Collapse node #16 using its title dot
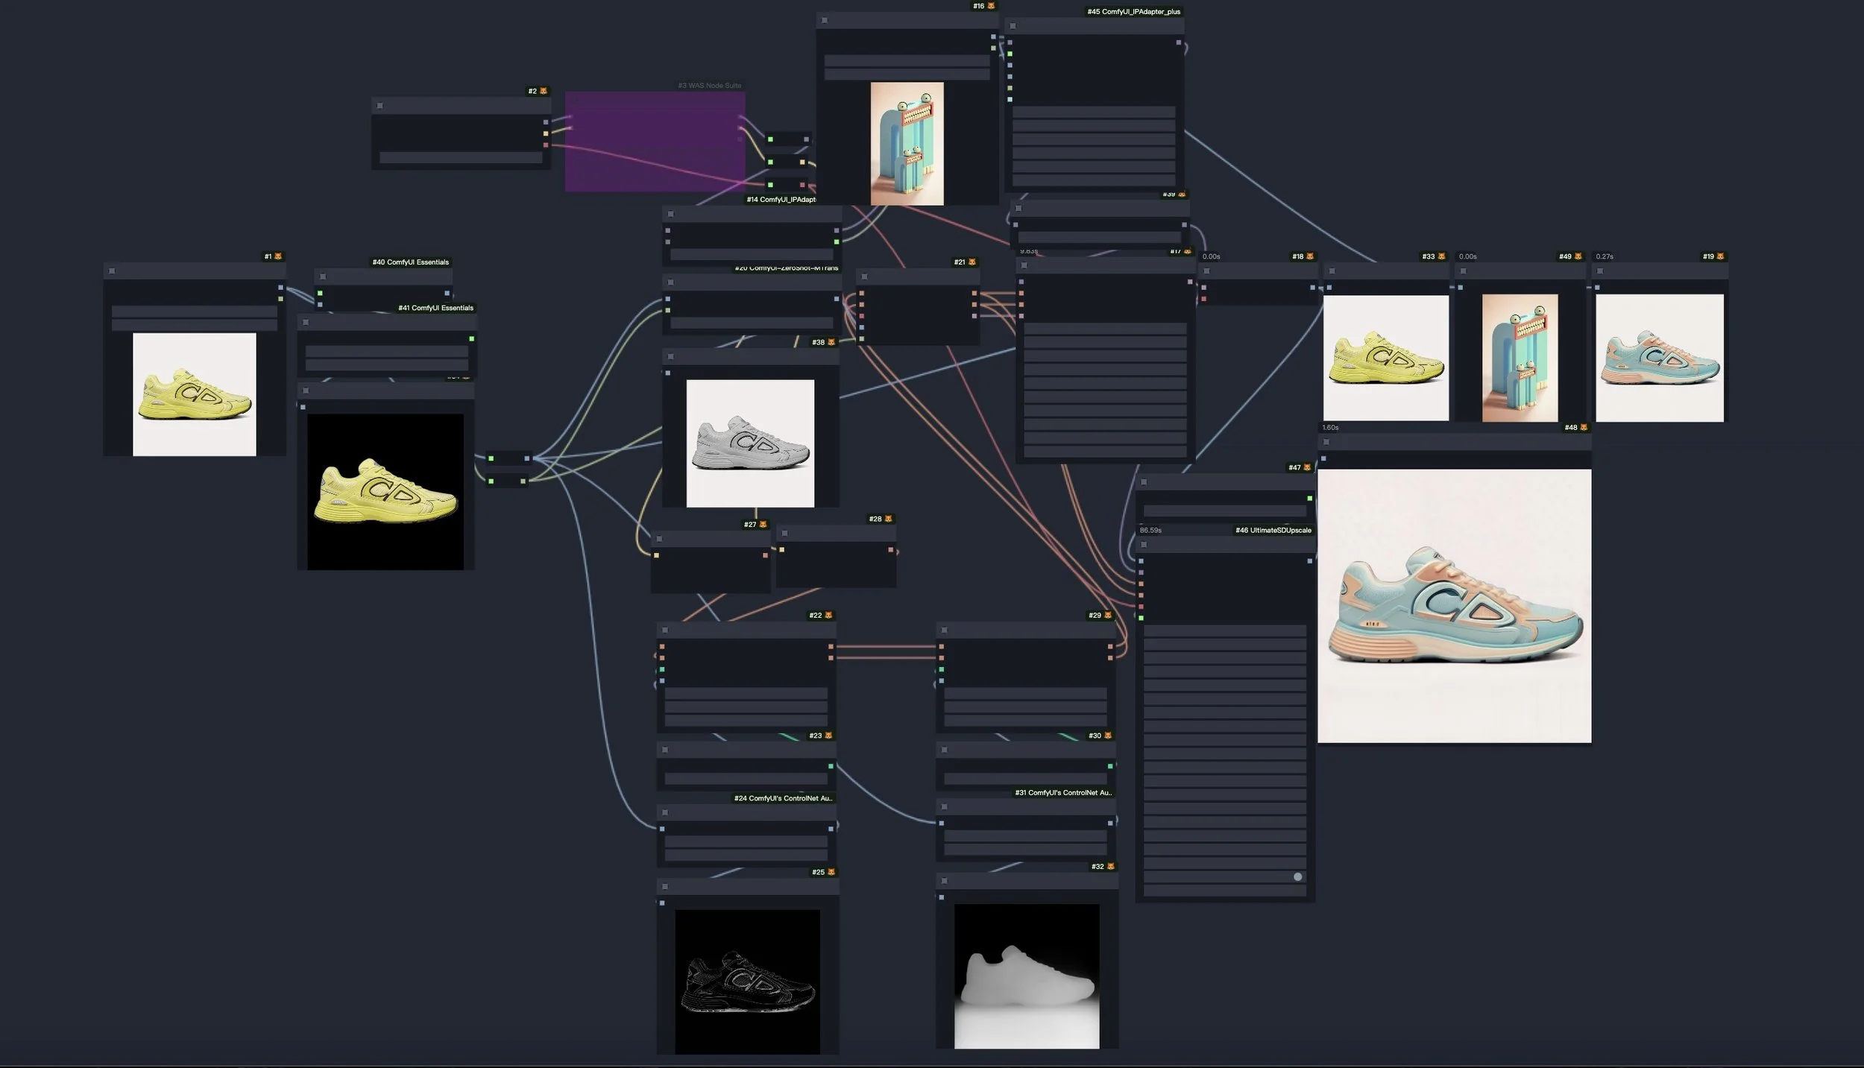1864x1068 pixels. click(x=825, y=21)
